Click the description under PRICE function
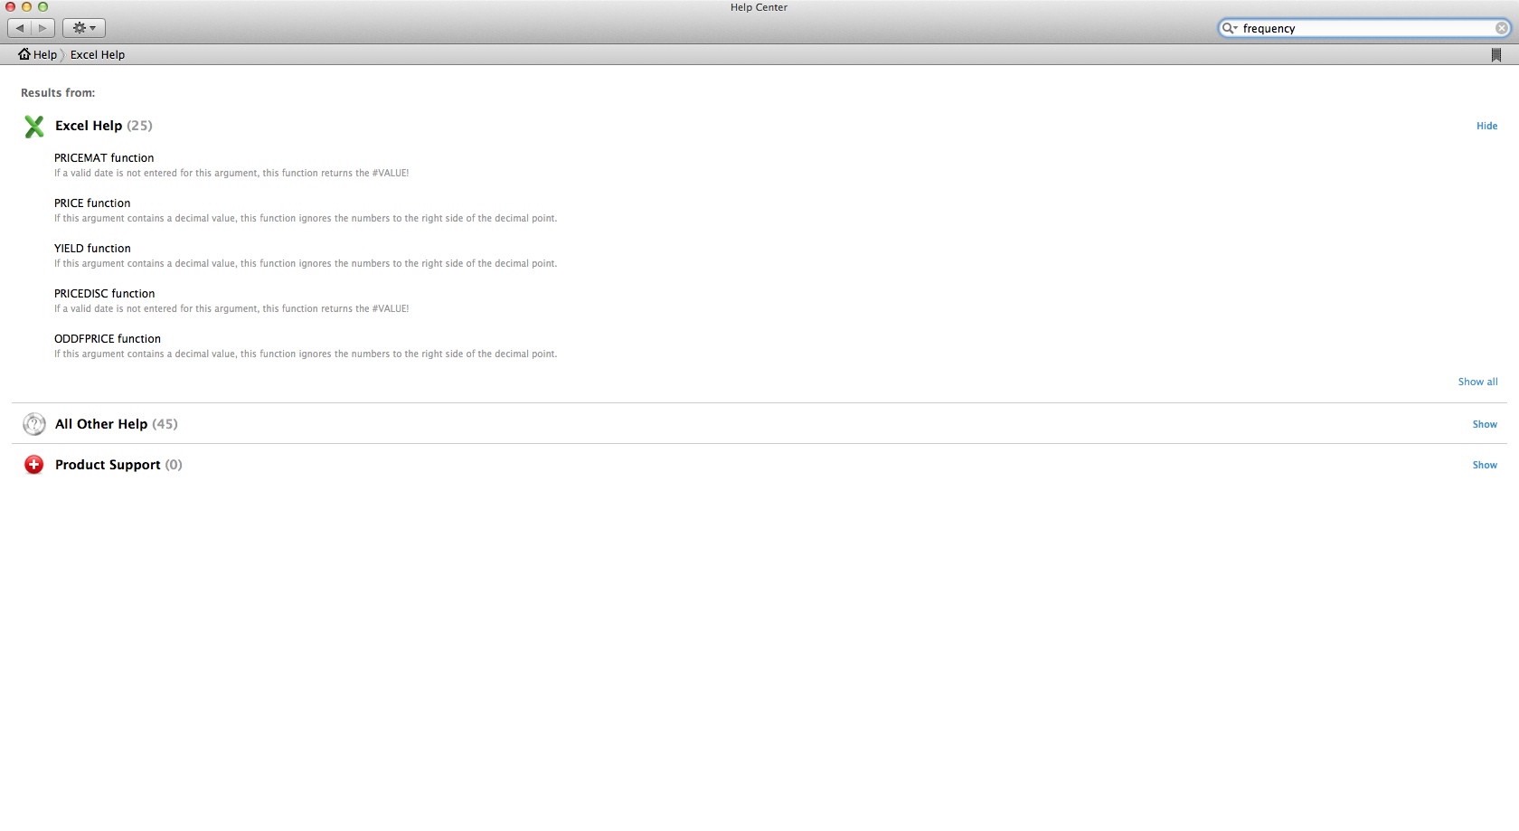The width and height of the screenshot is (1519, 831). click(306, 218)
